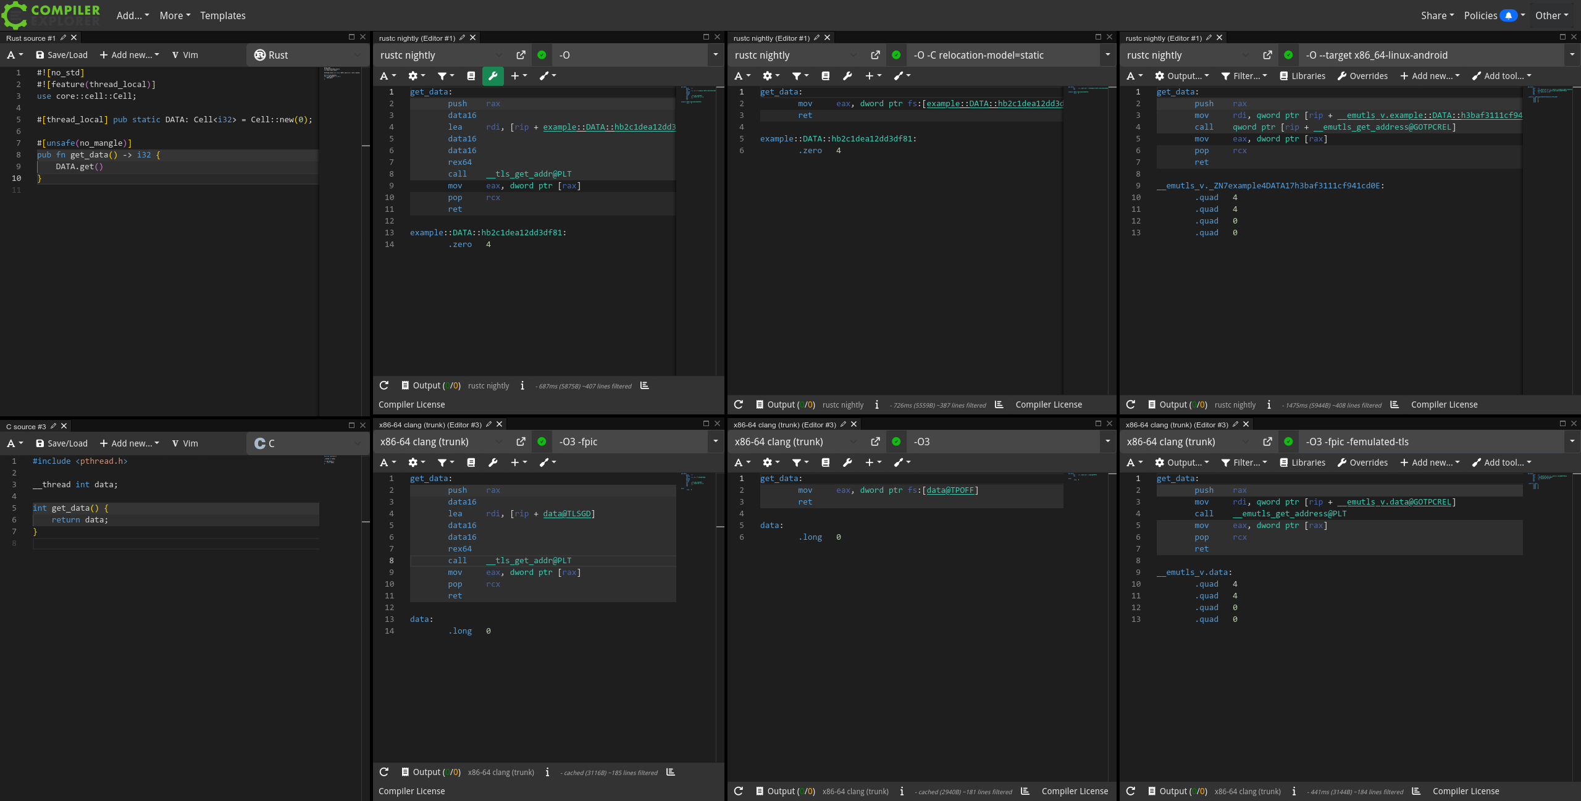This screenshot has width=1581, height=801.
Task: Rename the Rust source #1 tab via pencil
Action: pyautogui.click(x=63, y=38)
